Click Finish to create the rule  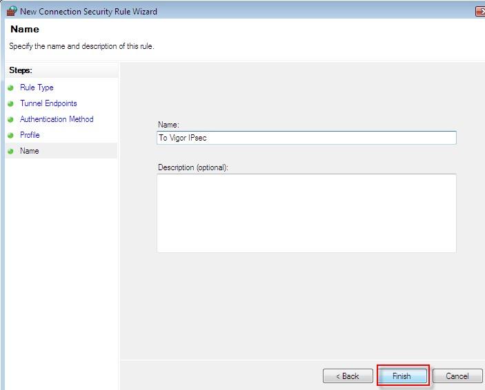pos(402,376)
